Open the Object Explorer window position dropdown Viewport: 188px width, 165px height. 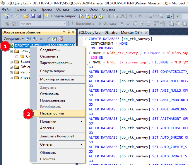click(x=64, y=32)
